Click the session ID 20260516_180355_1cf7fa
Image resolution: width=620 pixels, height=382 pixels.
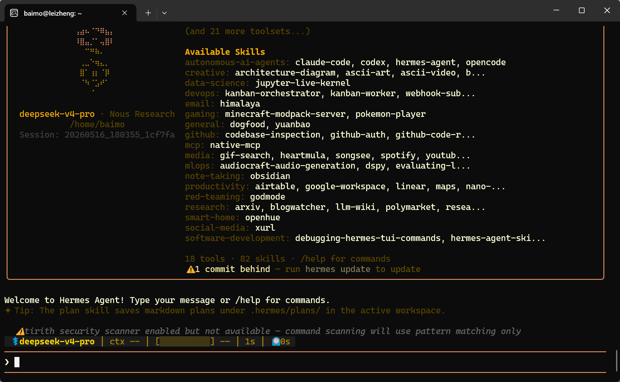point(120,135)
